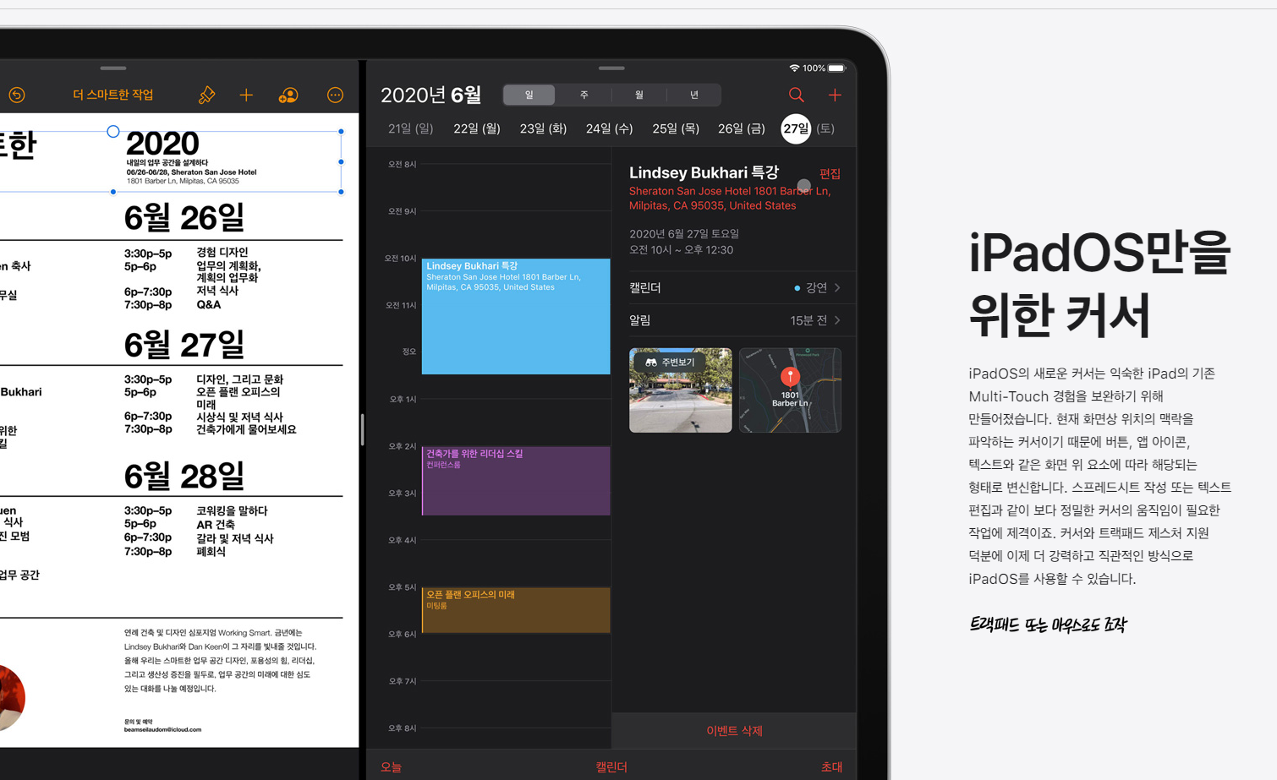Viewport: 1277px width, 780px height.
Task: Tap the Q&A schedule entry
Action: pos(209,305)
